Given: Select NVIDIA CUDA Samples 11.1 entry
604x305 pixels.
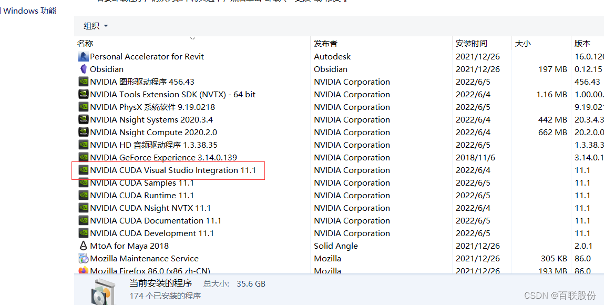Looking at the screenshot, I should click(x=142, y=183).
